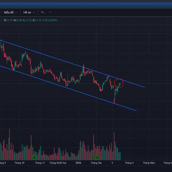Click the long red candle touching lower trendline
Viewport: 172px width, 172px height.
point(114,99)
